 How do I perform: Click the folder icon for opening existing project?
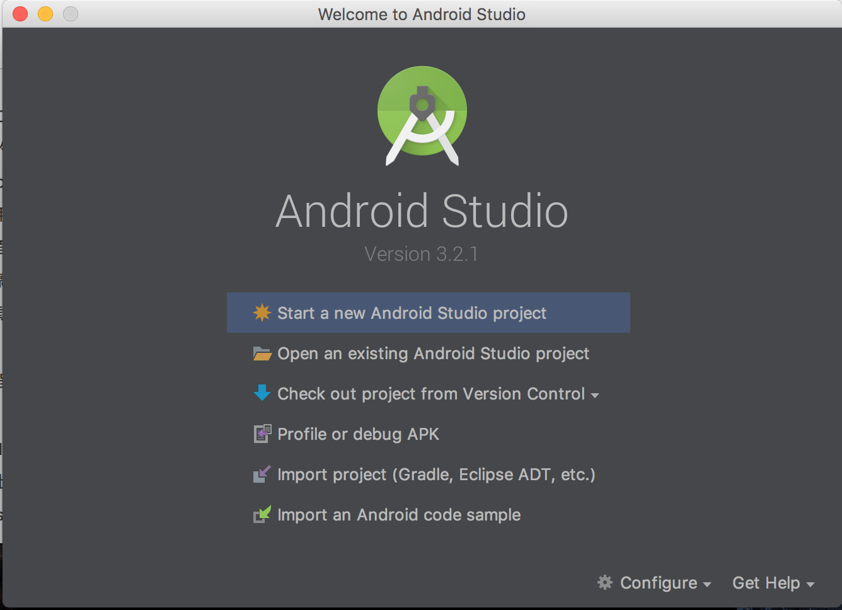tap(262, 354)
